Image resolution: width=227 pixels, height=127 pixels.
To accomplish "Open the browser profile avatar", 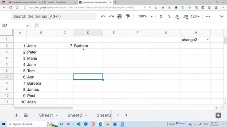I will click(216, 7).
